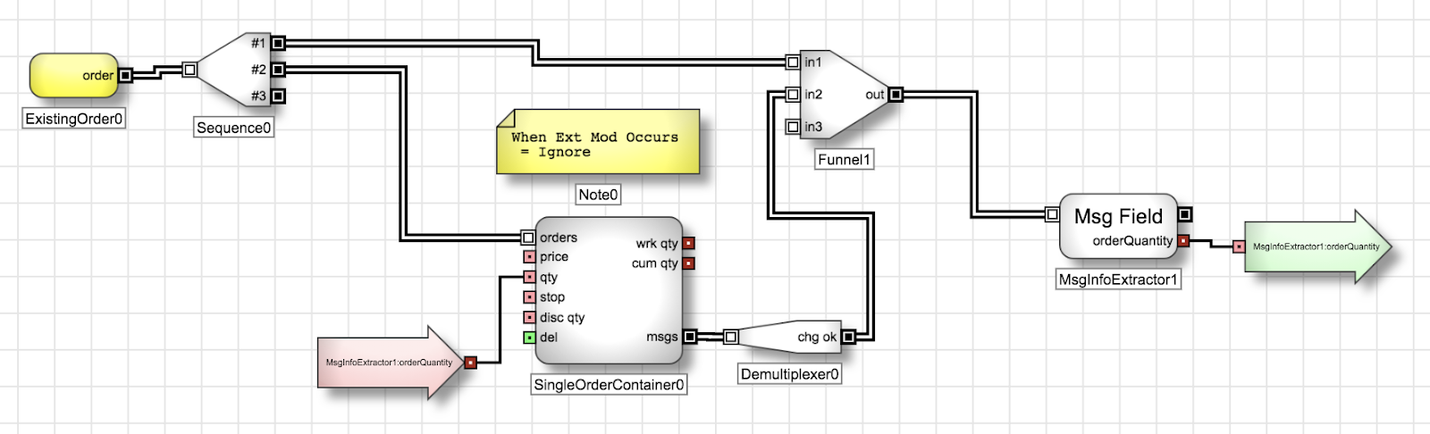Image resolution: width=1430 pixels, height=434 pixels.
Task: Click the wrk qty output port
Action: [x=688, y=243]
